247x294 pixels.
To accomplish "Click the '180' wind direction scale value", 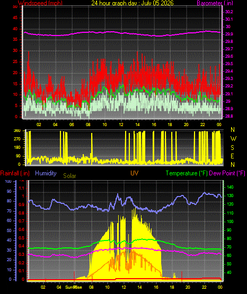I will [x=17, y=148].
